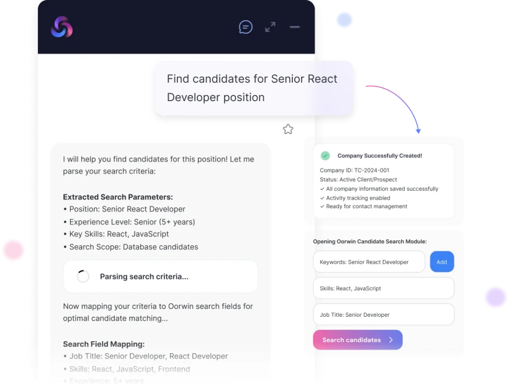Click the Keywords: Senior React Developer field
This screenshot has width=510, height=386.
point(369,262)
